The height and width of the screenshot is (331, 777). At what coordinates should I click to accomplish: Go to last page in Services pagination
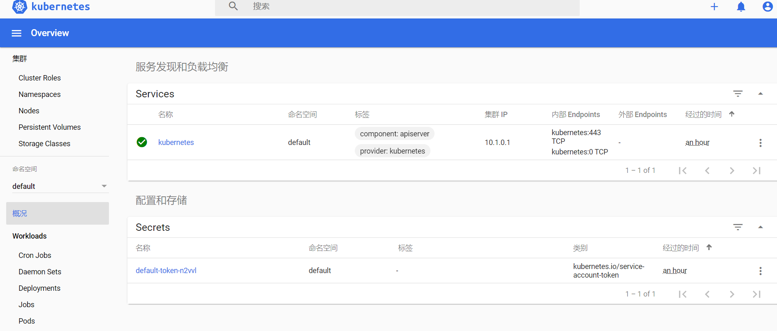(756, 170)
